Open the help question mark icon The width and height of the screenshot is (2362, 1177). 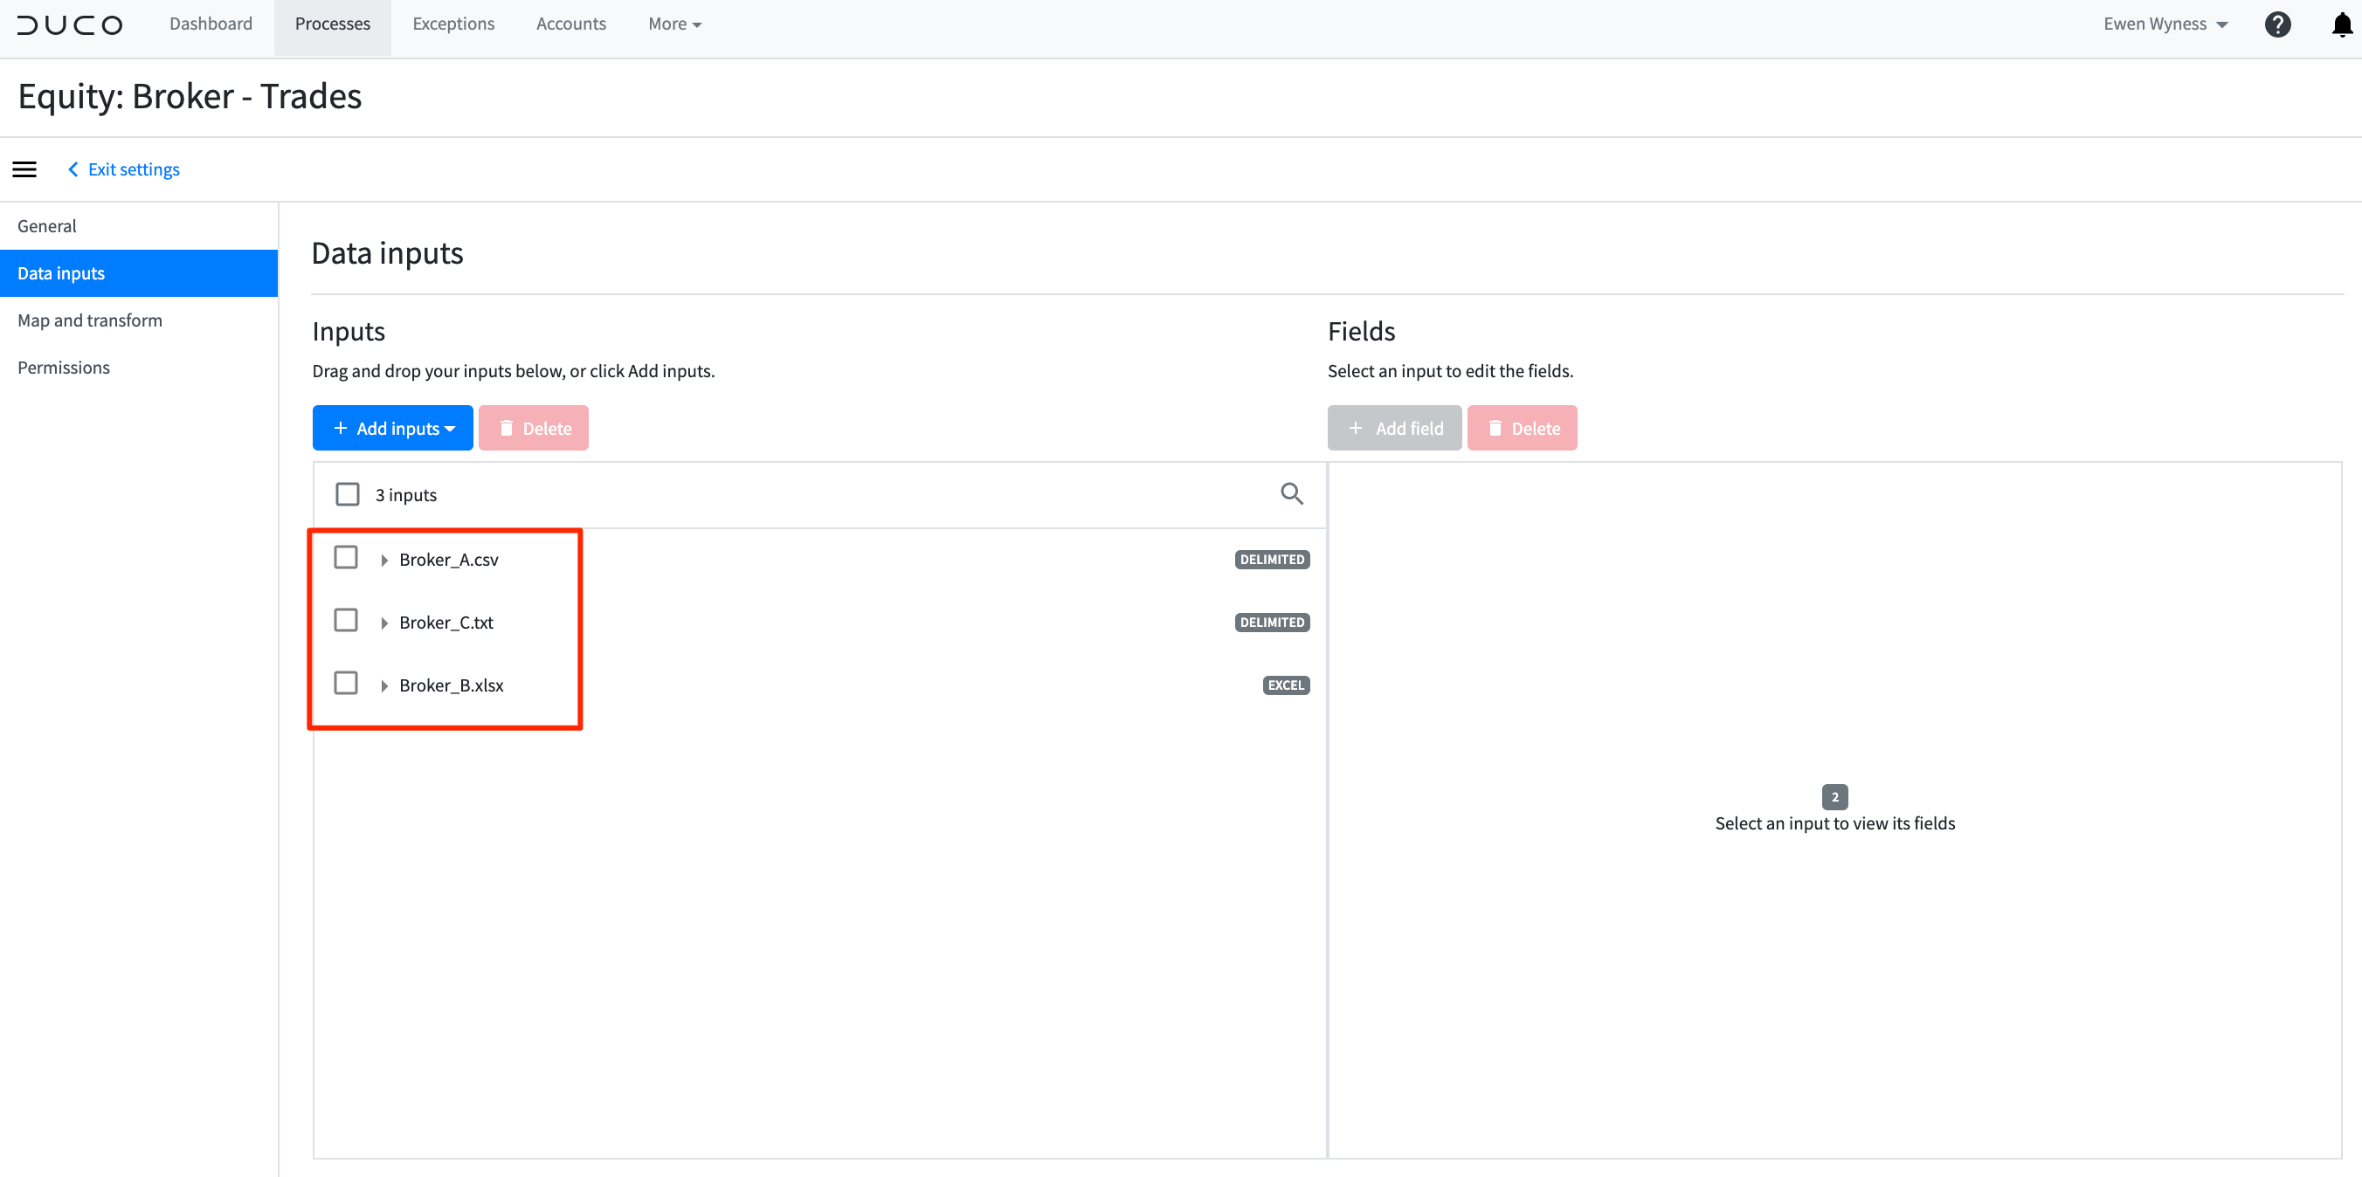click(x=2277, y=24)
